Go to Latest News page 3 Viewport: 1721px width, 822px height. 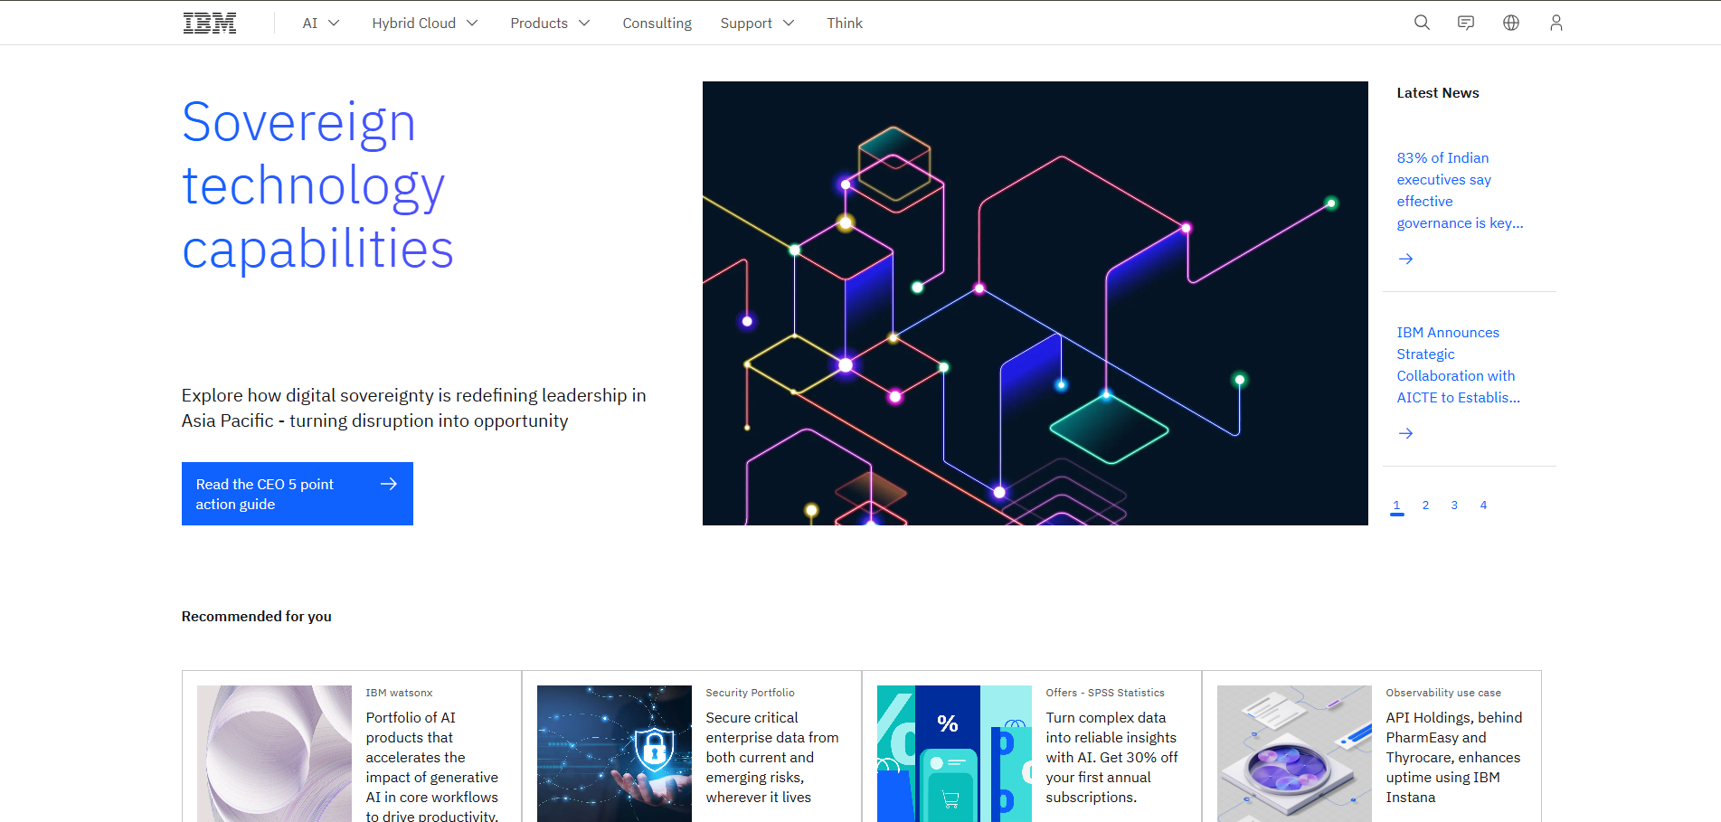(x=1454, y=505)
